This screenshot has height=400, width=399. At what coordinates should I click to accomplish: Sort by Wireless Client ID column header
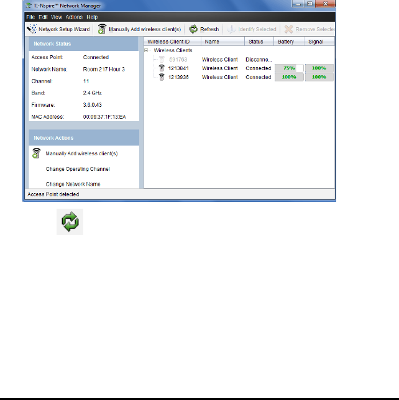click(x=173, y=42)
